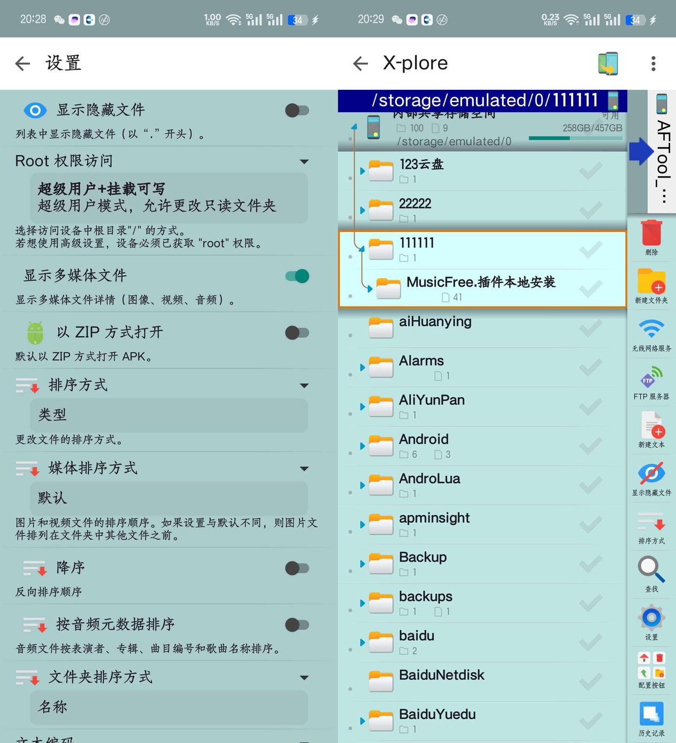
Task: Toggle the open as ZIP switch
Action: point(297,333)
